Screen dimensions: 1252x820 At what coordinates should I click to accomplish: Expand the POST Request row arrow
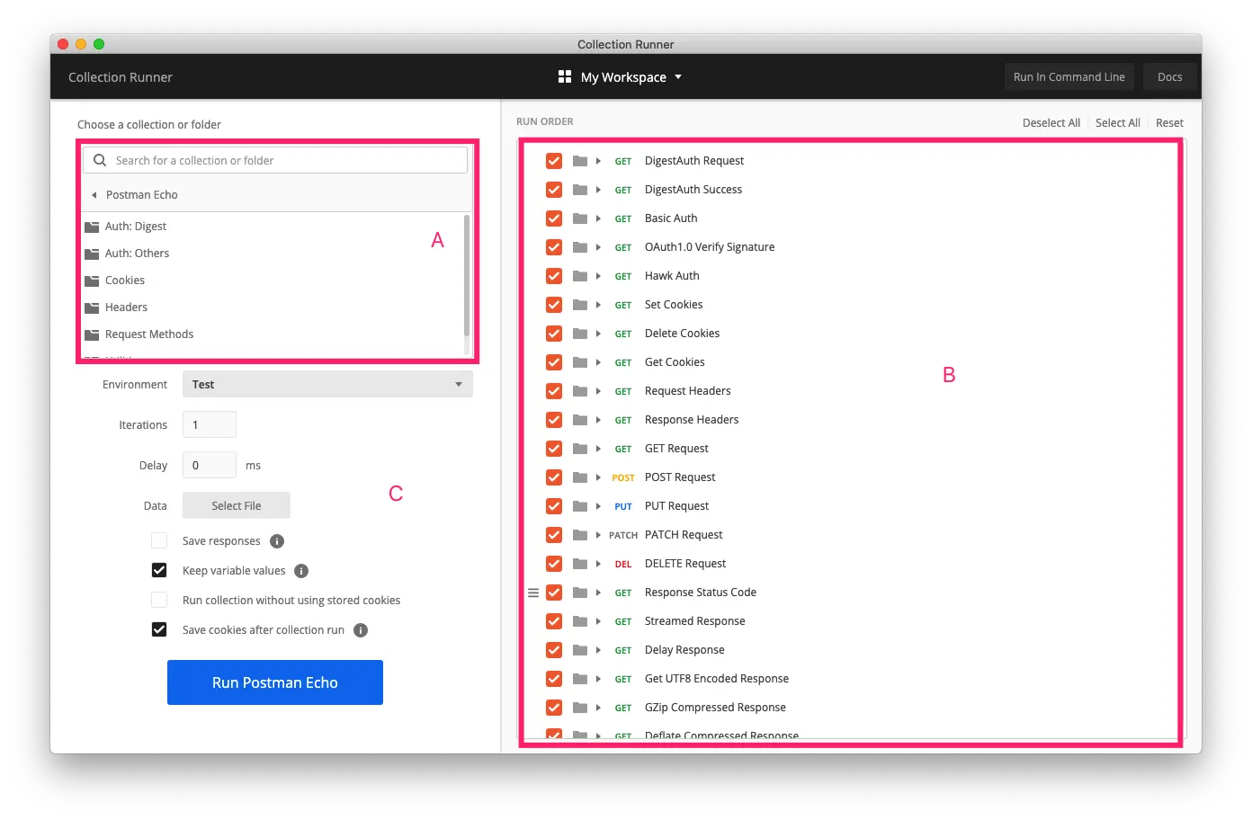pos(598,477)
